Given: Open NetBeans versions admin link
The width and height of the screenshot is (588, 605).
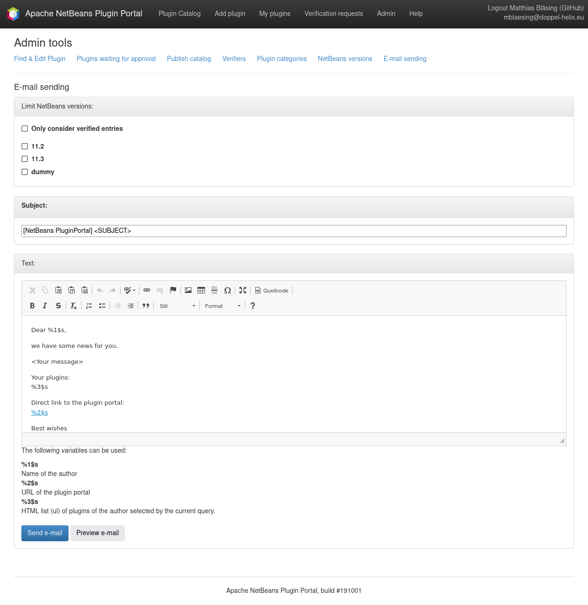Looking at the screenshot, I should (x=345, y=59).
